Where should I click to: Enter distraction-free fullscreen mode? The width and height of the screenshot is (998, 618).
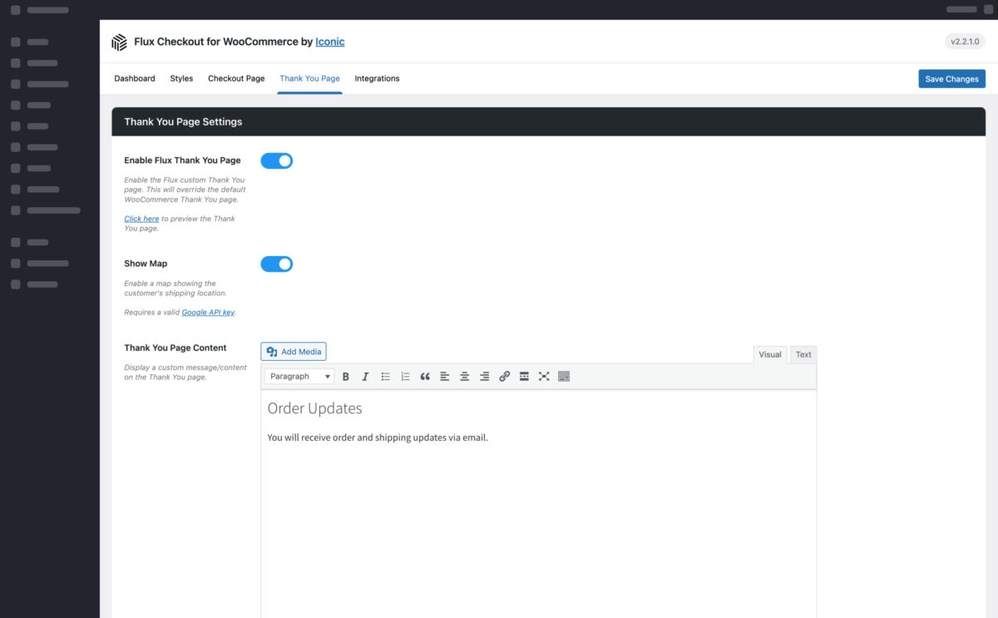544,377
